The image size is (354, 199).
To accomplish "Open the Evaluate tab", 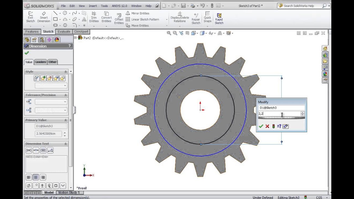I will coord(64,32).
